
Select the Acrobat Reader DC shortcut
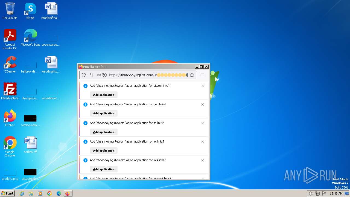pos(10,39)
